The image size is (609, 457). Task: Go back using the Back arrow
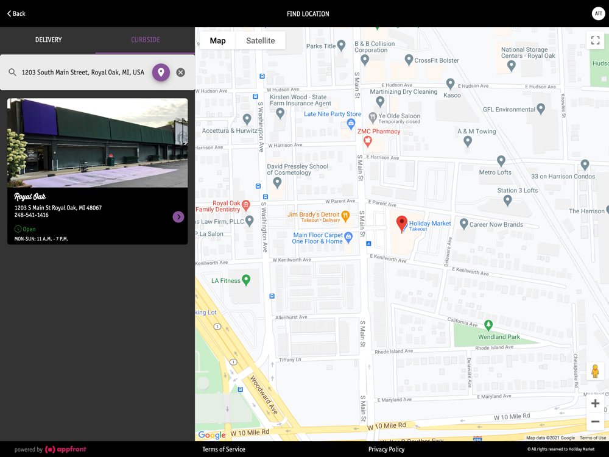click(x=16, y=13)
